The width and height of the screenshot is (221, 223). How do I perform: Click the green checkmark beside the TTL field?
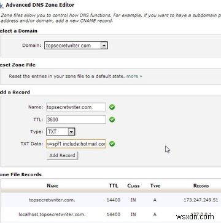pos(112,120)
